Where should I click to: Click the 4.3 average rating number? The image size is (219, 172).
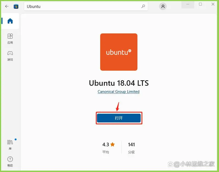click(x=106, y=144)
